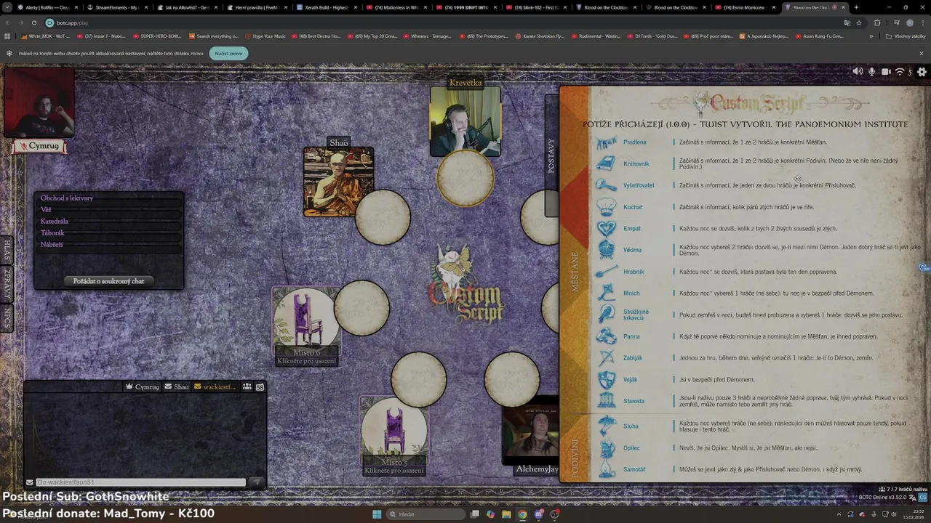Screen dimensions: 931x523
Task: Open File Explorer from the taskbar
Action: tap(506, 514)
